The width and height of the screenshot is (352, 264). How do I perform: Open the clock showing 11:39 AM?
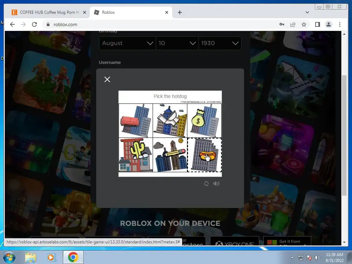pos(334,257)
